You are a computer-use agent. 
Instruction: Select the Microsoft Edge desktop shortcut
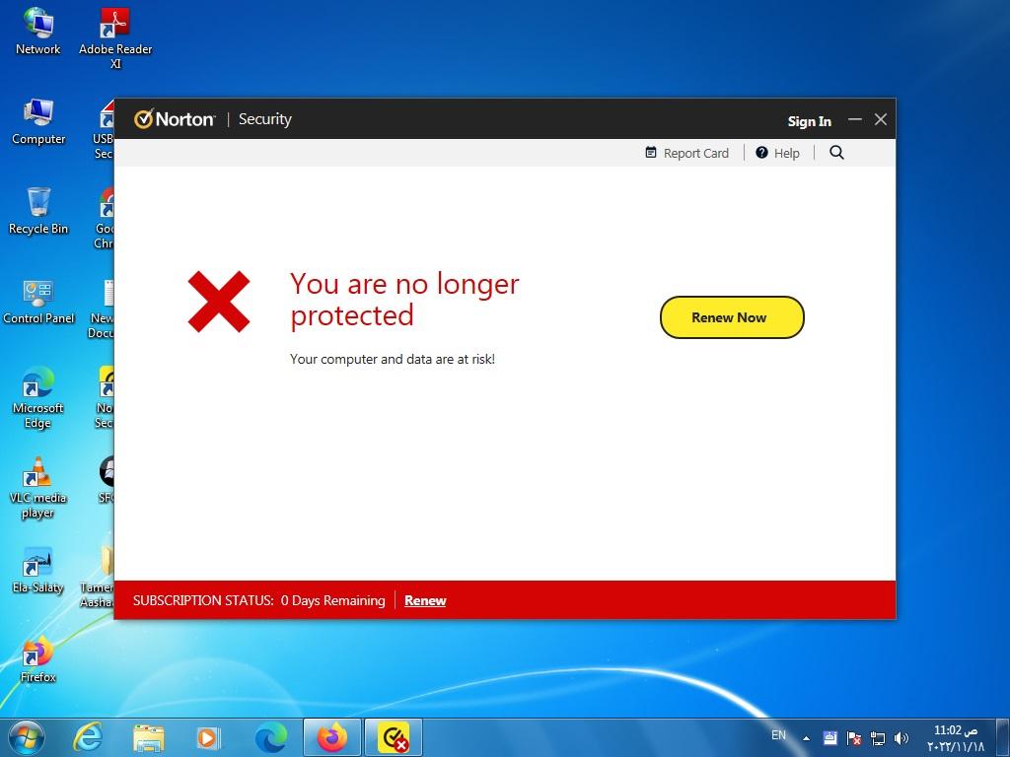tap(38, 398)
